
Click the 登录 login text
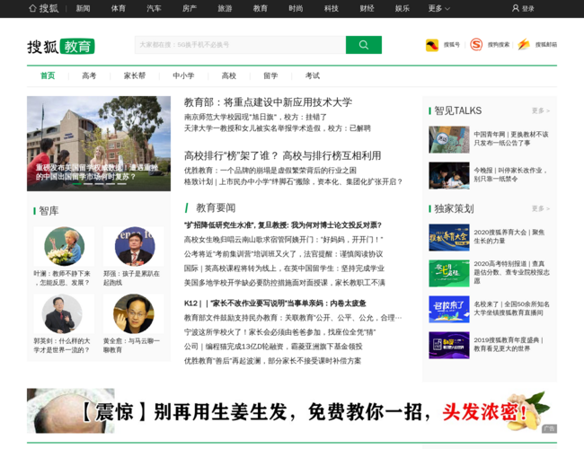click(x=527, y=9)
